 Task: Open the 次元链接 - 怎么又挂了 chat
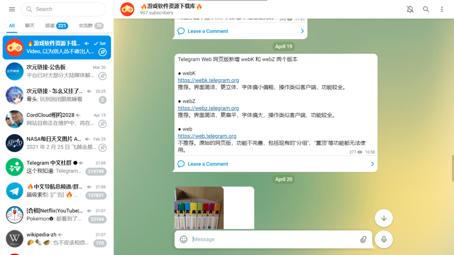tap(57, 95)
